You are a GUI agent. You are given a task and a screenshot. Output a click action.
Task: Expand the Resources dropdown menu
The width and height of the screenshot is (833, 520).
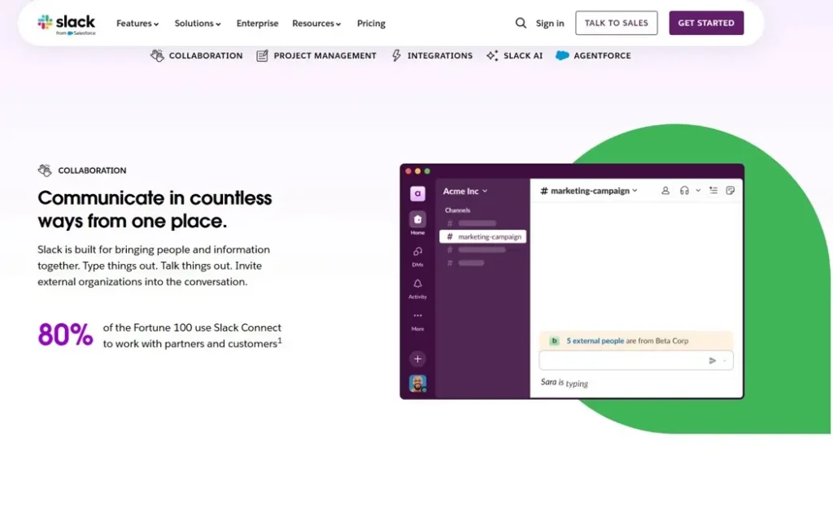pyautogui.click(x=316, y=24)
